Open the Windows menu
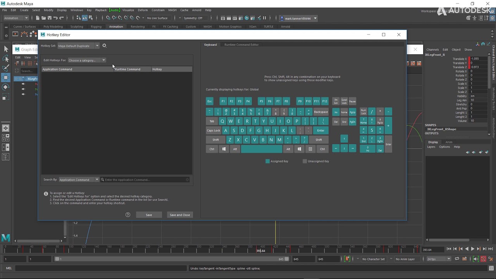Image resolution: width=496 pixels, height=279 pixels. (x=77, y=10)
